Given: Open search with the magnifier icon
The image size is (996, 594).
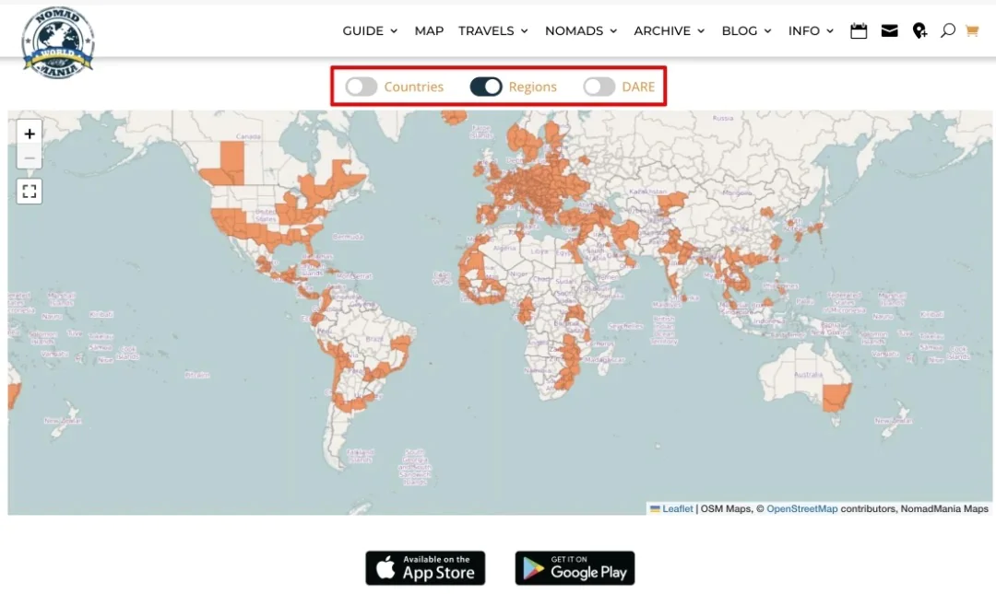Looking at the screenshot, I should [x=947, y=31].
